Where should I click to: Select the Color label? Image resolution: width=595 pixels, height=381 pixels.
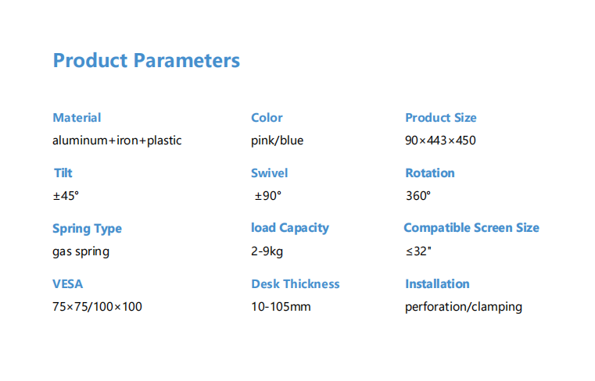tap(267, 118)
